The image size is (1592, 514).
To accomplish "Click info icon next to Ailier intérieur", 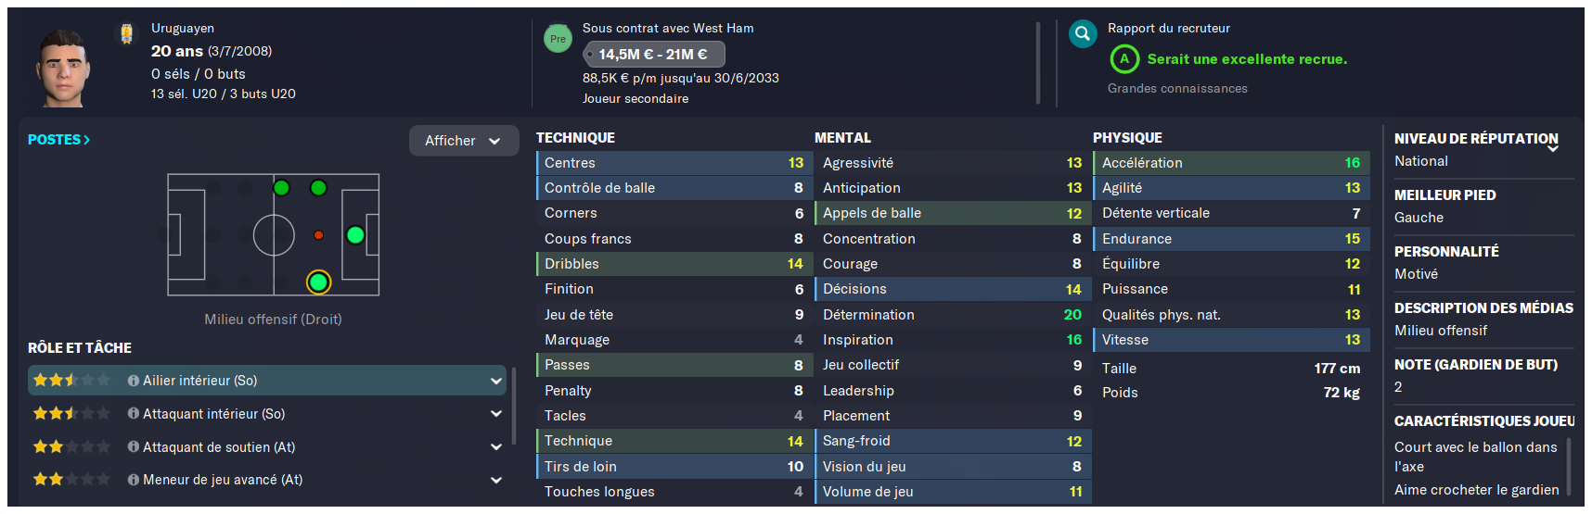I will pos(134,381).
